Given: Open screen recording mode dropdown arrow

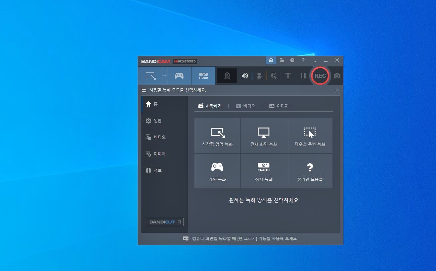Looking at the screenshot, I should (165, 76).
